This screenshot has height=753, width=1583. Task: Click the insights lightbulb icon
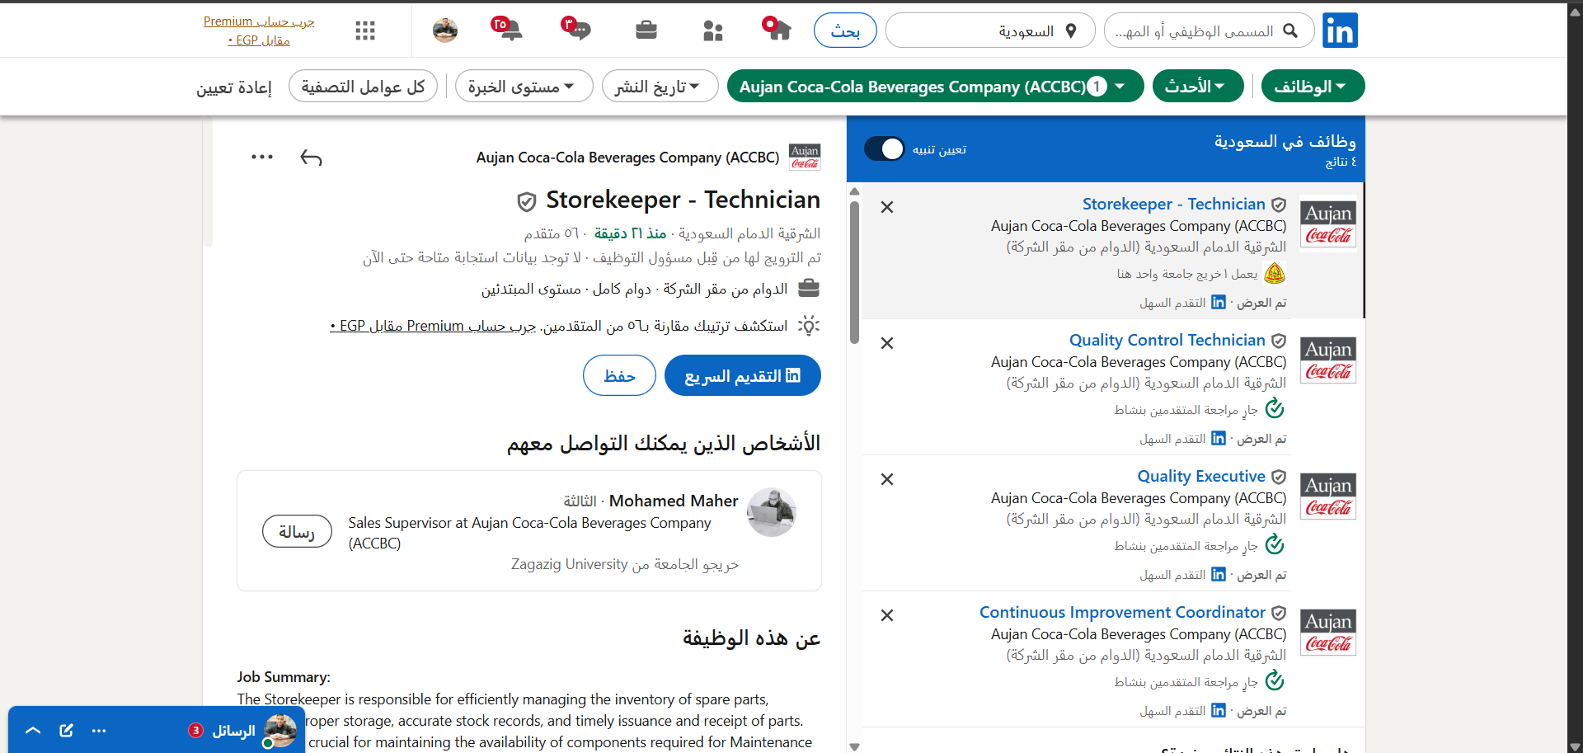click(809, 326)
